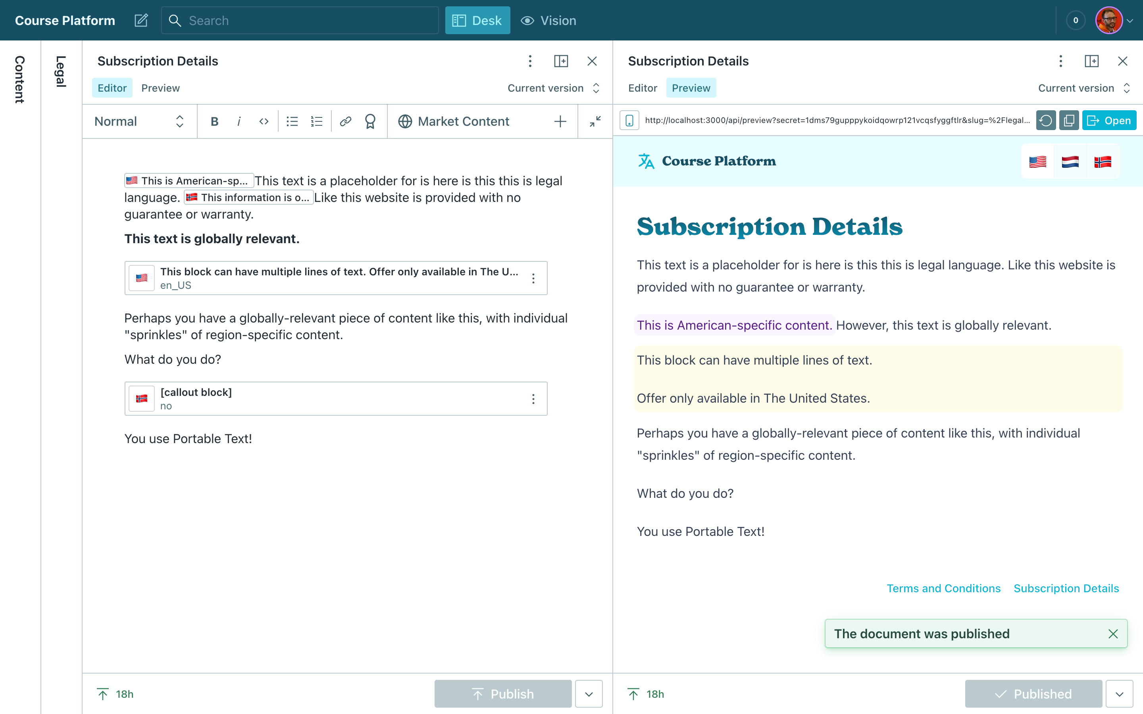Collapse the fullscreen editor view
Image resolution: width=1143 pixels, height=714 pixels.
(595, 121)
